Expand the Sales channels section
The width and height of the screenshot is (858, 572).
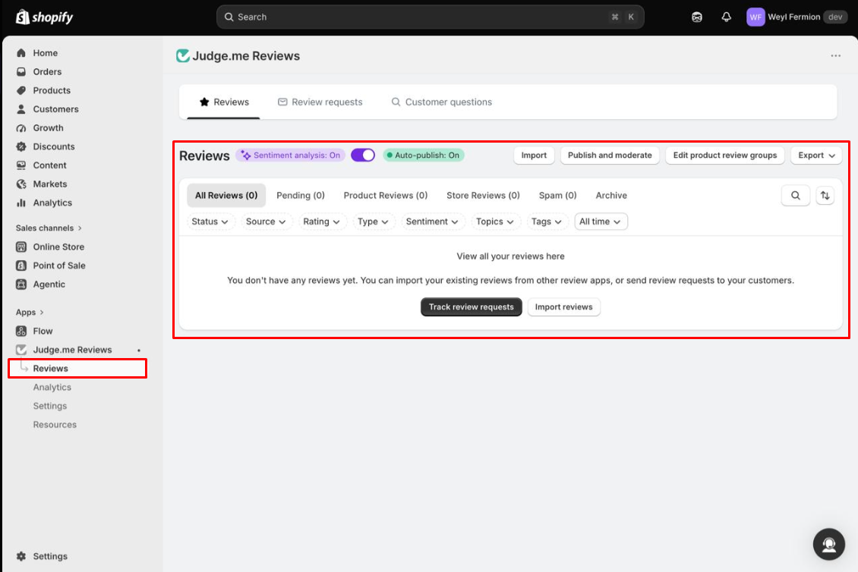coord(49,228)
